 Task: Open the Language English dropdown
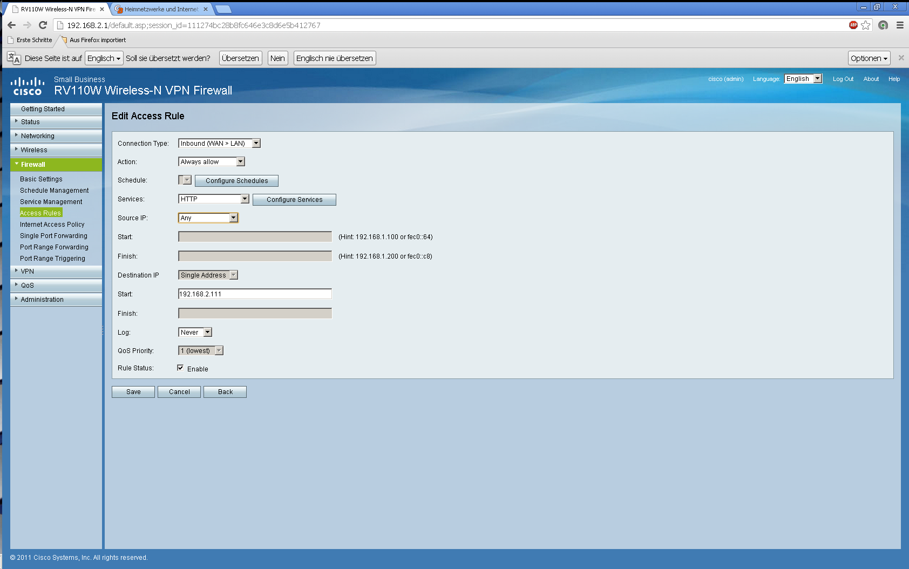[803, 79]
